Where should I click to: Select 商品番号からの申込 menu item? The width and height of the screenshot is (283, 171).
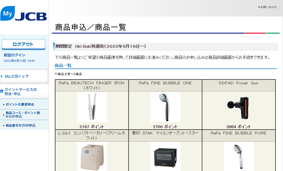20,125
